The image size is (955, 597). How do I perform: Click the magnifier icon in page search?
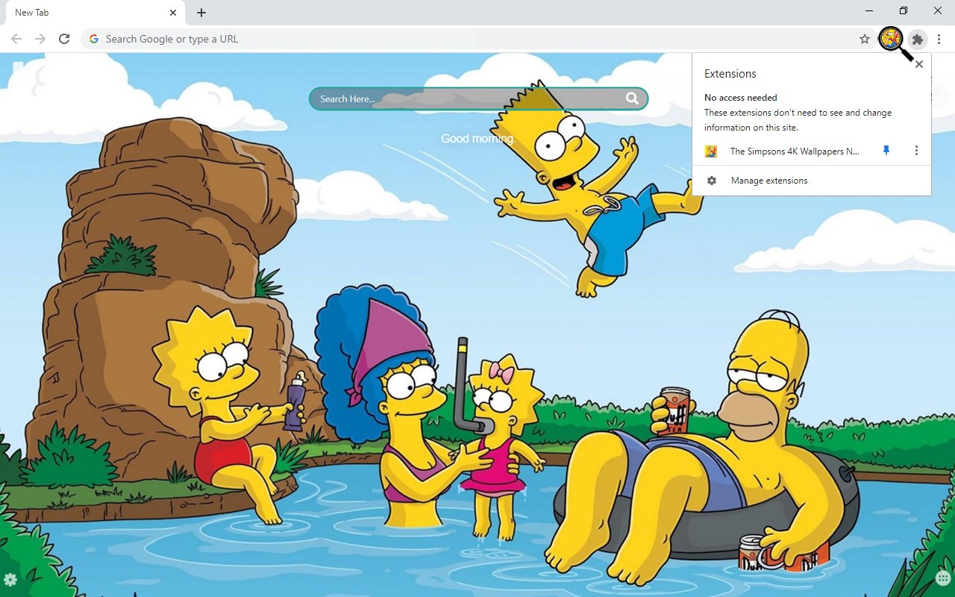[632, 99]
